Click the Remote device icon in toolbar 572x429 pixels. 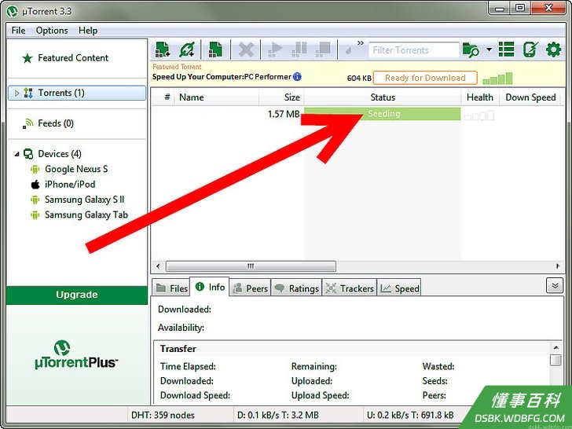click(x=530, y=49)
